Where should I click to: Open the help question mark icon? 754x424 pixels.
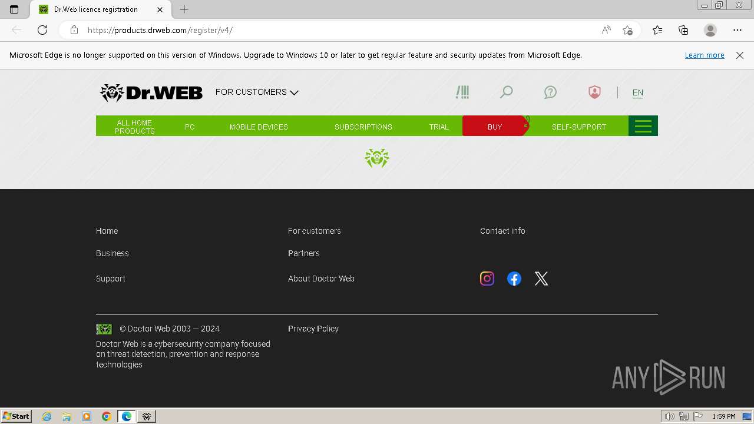[550, 92]
